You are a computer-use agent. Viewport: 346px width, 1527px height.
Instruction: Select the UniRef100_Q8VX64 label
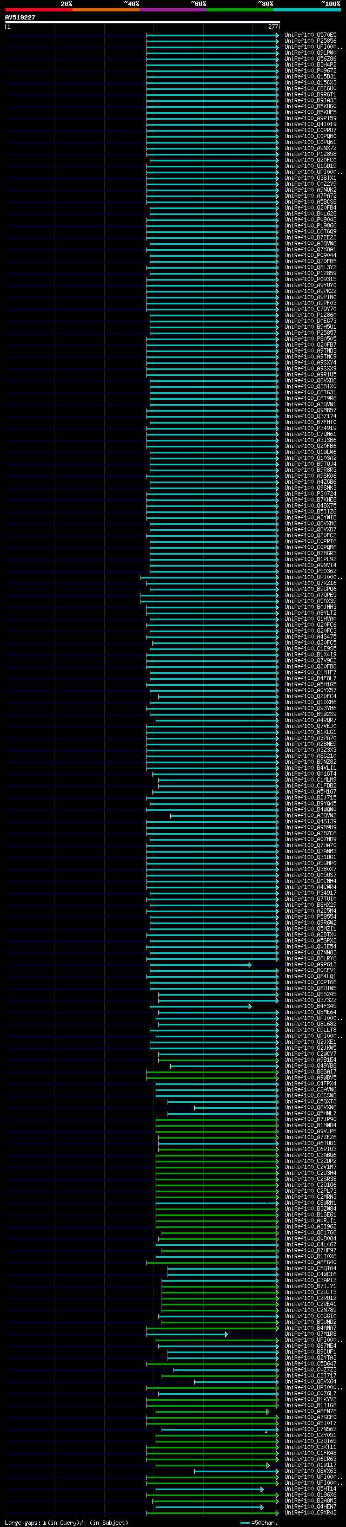click(x=310, y=1381)
